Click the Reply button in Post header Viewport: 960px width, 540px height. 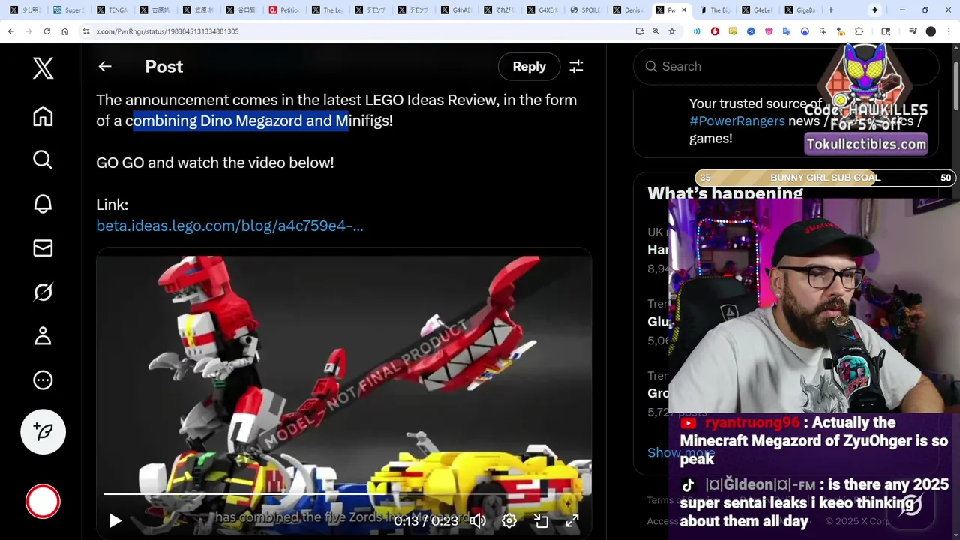(529, 66)
